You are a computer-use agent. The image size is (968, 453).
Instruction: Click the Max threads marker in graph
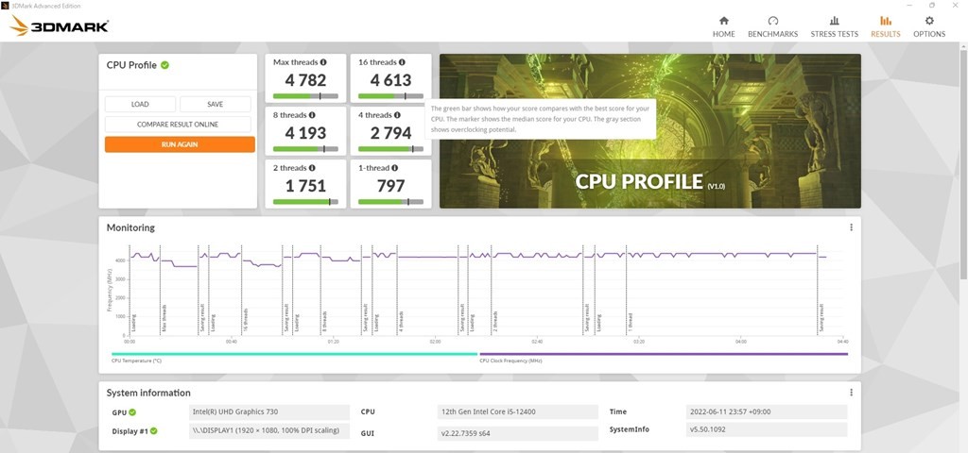[164, 319]
